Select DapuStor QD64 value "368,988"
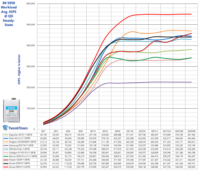This screenshot has width=199, height=182. [x=117, y=135]
